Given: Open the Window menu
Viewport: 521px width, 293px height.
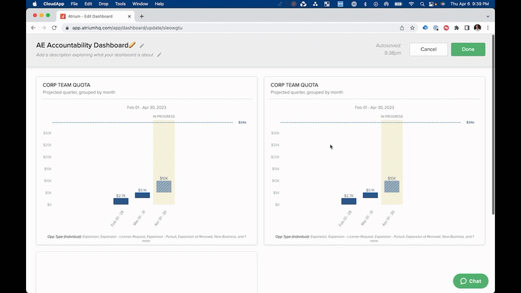Looking at the screenshot, I should tap(140, 4).
